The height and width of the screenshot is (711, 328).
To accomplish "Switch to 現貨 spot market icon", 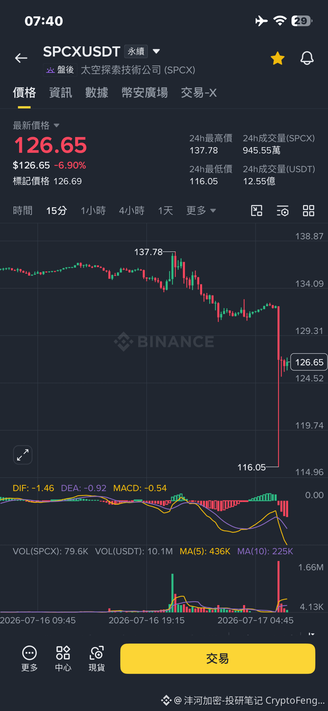I will click(x=97, y=659).
